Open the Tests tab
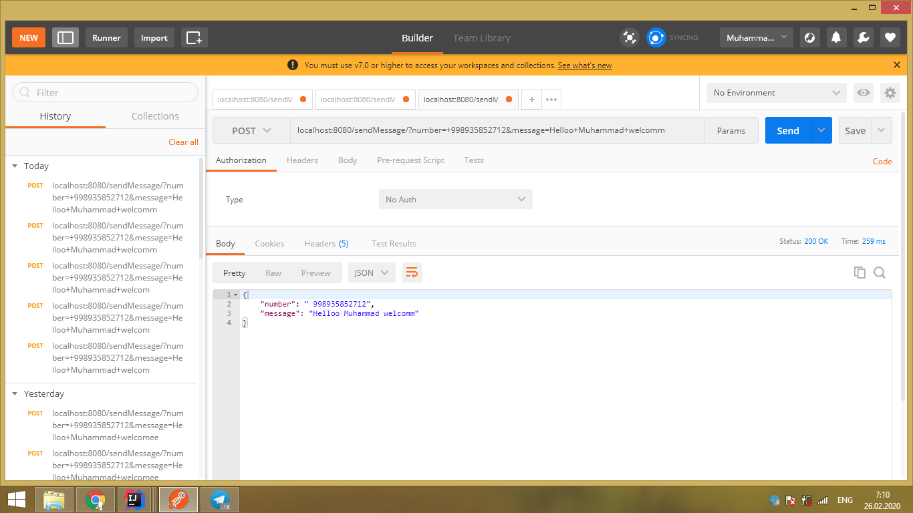Viewport: 913px width, 513px height. coord(474,160)
